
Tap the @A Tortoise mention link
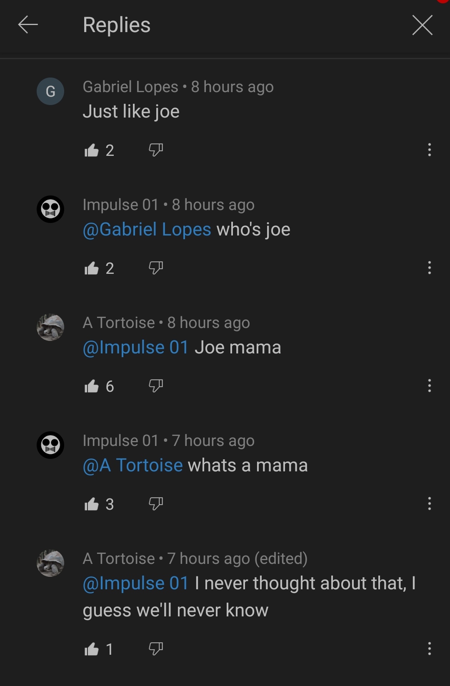[x=132, y=465]
